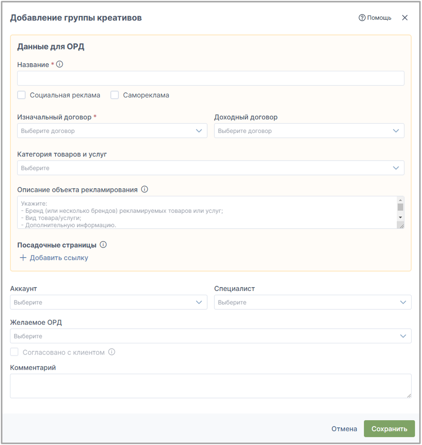The width and height of the screenshot is (422, 445).
Task: Click the Отмена button
Action: (x=344, y=429)
